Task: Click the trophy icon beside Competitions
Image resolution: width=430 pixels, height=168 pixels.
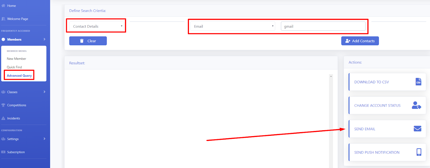Action: tap(3, 105)
